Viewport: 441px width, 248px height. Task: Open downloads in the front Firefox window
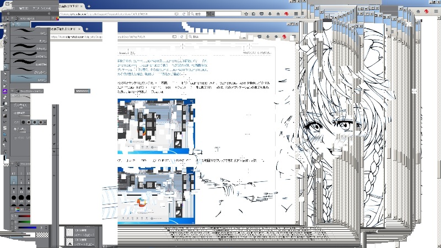[x=267, y=36]
